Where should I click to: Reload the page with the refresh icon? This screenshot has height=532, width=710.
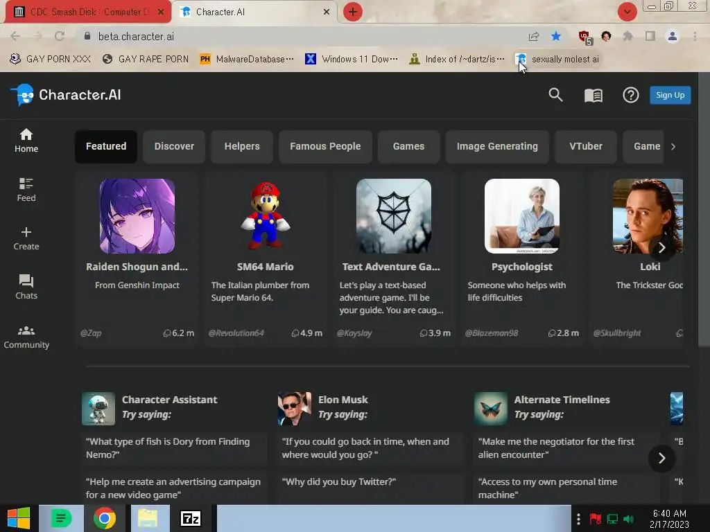60,36
